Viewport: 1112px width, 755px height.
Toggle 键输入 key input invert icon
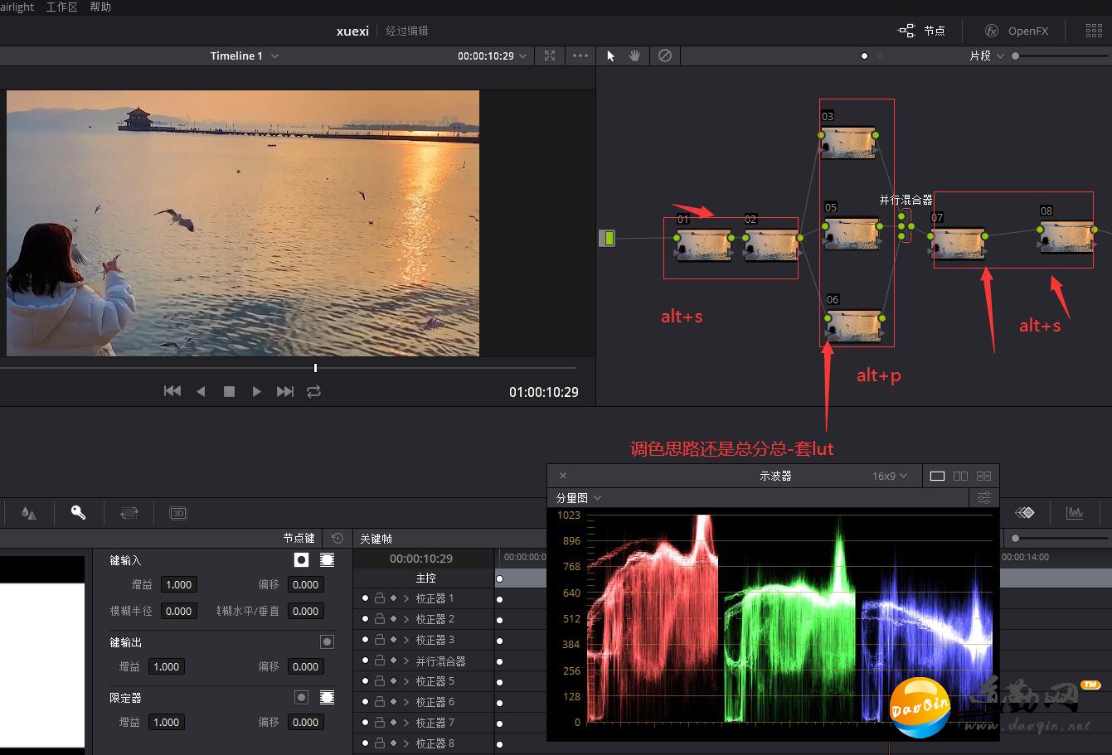(x=302, y=560)
